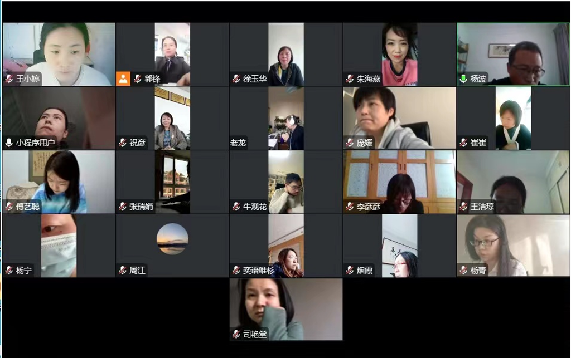This screenshot has height=358, width=571.
Task: Select 祝彦's video thumbnail
Action: pyautogui.click(x=172, y=118)
